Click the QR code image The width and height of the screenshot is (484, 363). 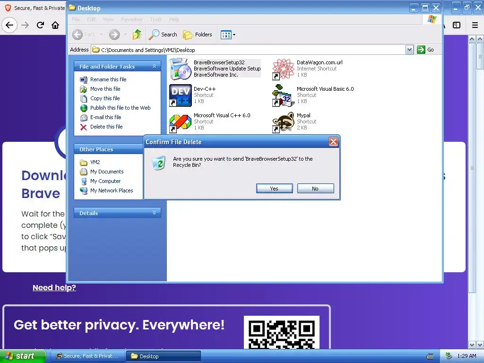[282, 332]
